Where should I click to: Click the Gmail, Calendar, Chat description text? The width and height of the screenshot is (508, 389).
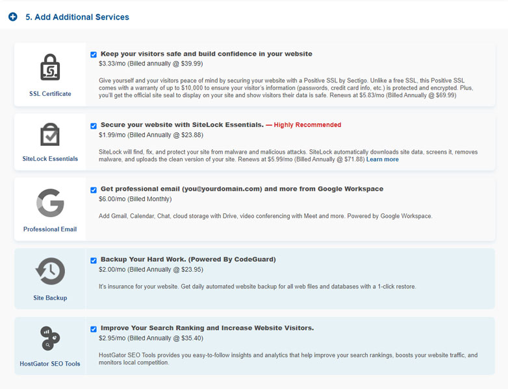(x=265, y=216)
